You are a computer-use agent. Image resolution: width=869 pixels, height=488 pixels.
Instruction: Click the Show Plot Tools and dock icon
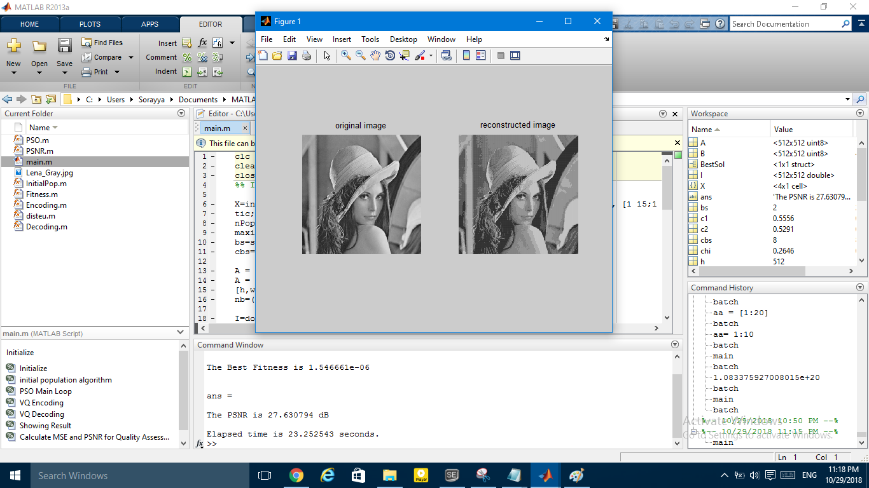[x=515, y=55]
